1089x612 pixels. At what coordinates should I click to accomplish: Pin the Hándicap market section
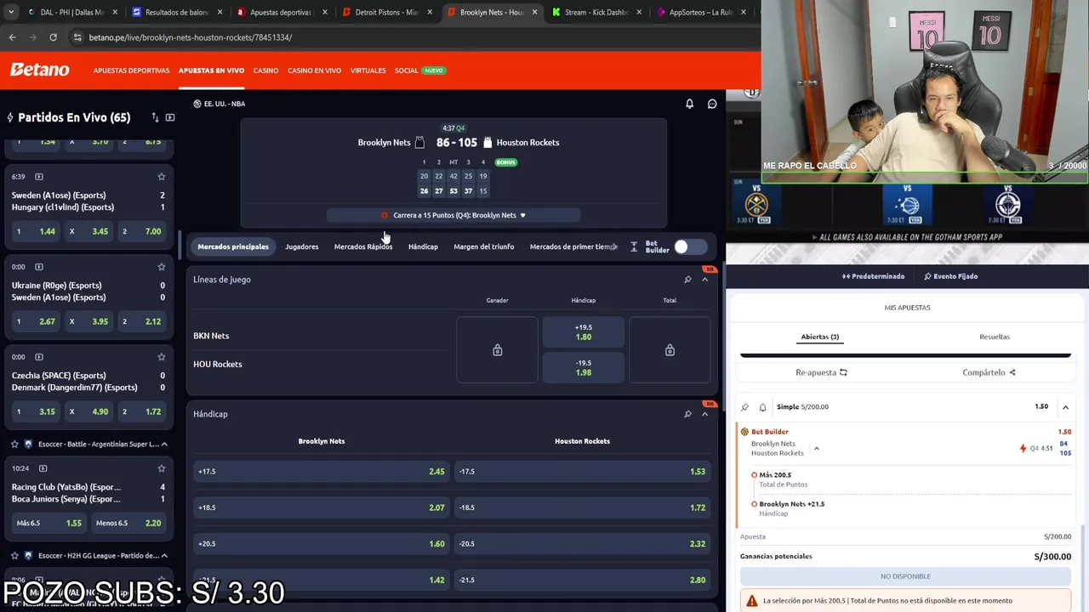(687, 414)
